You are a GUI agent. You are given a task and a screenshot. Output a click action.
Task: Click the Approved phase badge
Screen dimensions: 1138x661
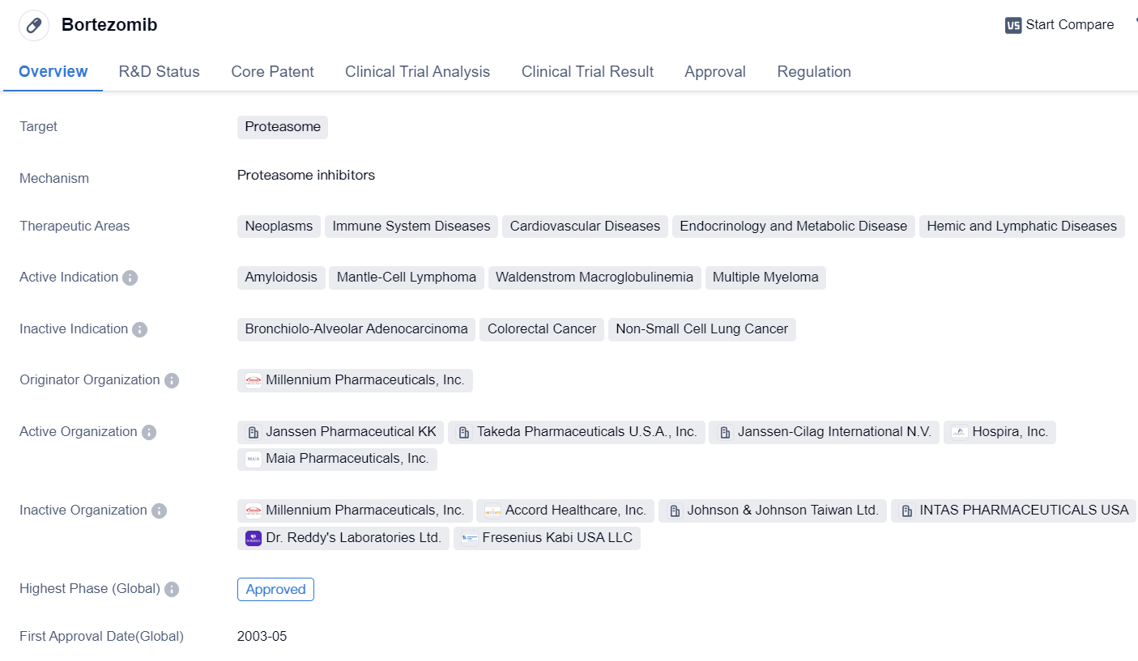(275, 589)
